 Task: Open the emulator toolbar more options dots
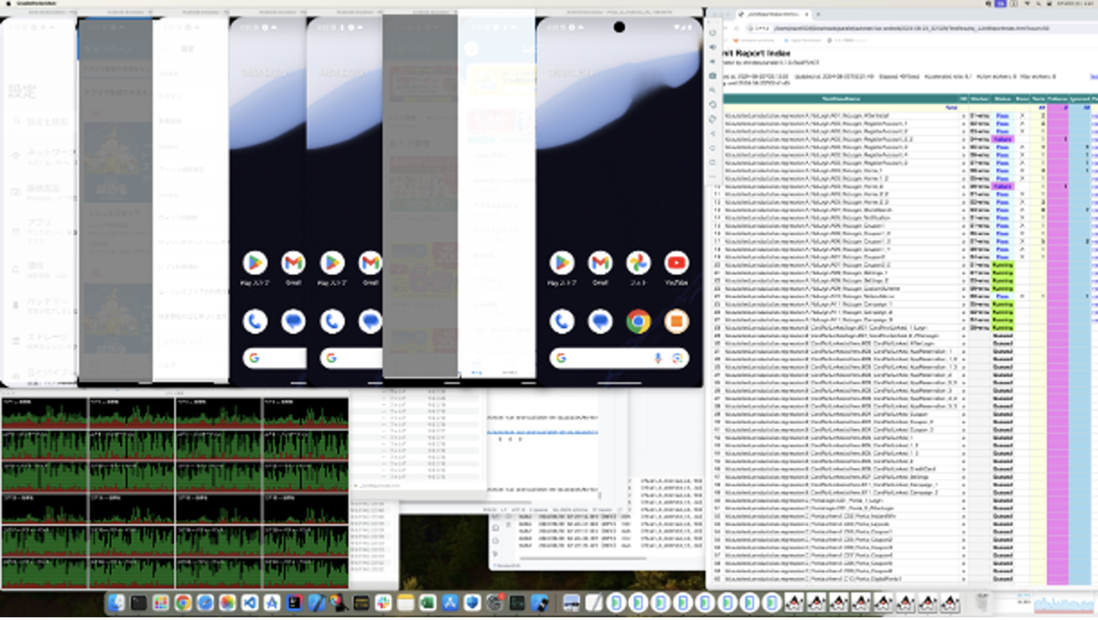pyautogui.click(x=713, y=176)
